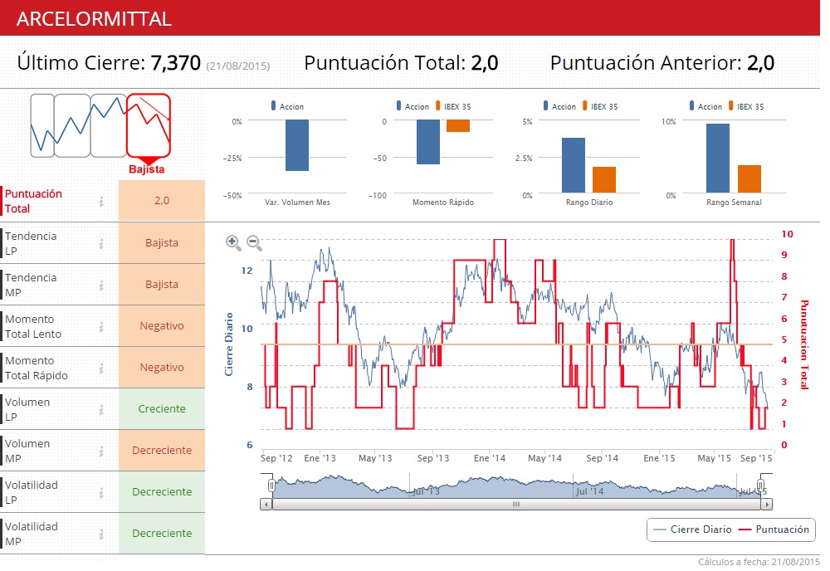Open info icon for Momento Total Lento

tap(101, 326)
